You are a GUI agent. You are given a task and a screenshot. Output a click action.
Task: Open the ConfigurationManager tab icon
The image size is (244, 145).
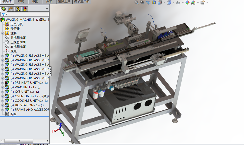(17, 9)
